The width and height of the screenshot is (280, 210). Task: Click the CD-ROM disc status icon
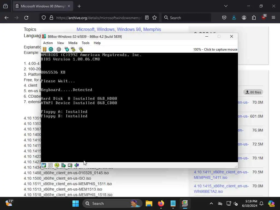(57, 165)
